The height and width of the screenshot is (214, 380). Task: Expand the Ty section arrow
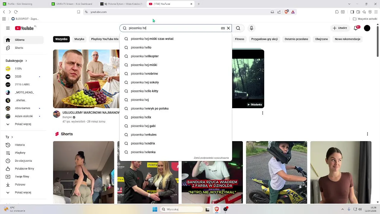[12, 137]
